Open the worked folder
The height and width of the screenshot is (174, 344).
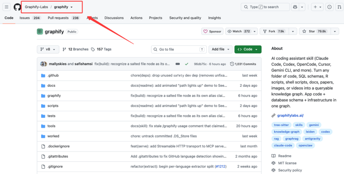coord(53,136)
